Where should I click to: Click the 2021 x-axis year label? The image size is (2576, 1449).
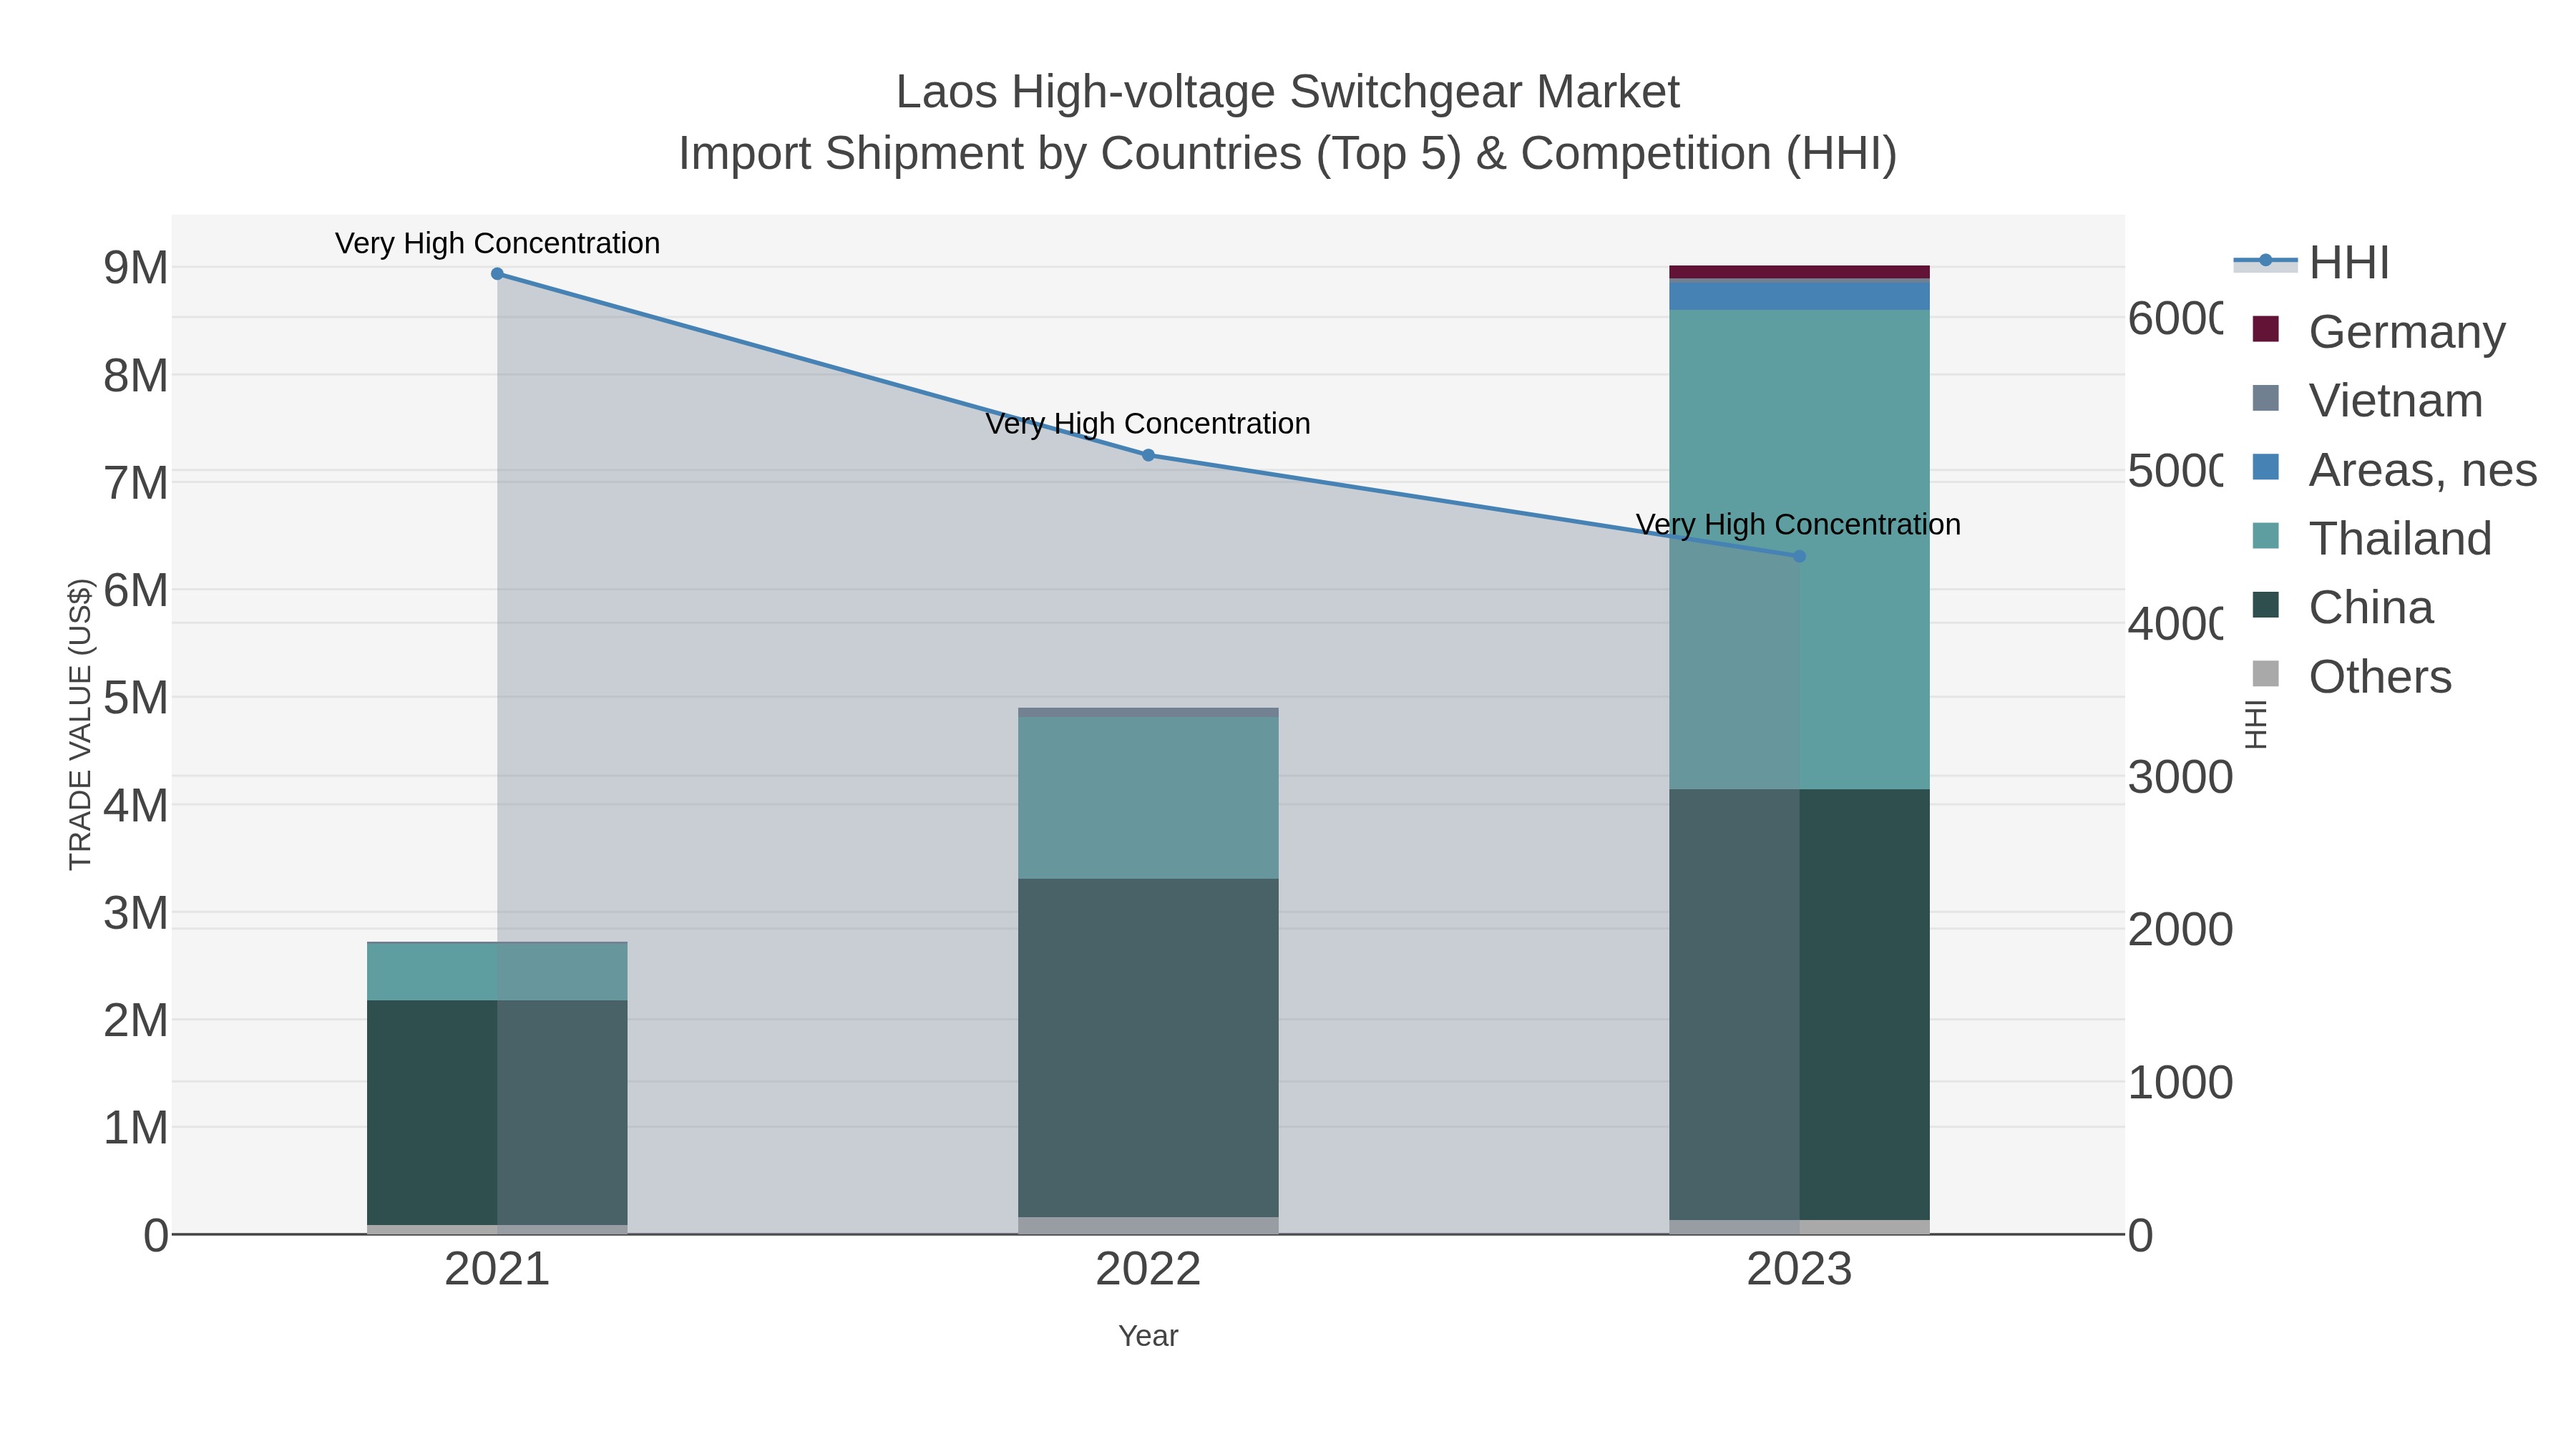click(x=497, y=1270)
